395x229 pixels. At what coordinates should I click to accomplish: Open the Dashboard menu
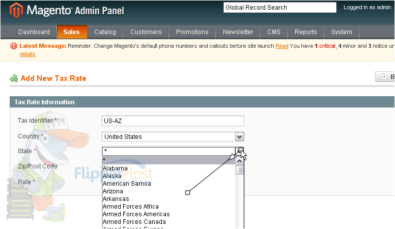[x=34, y=32]
